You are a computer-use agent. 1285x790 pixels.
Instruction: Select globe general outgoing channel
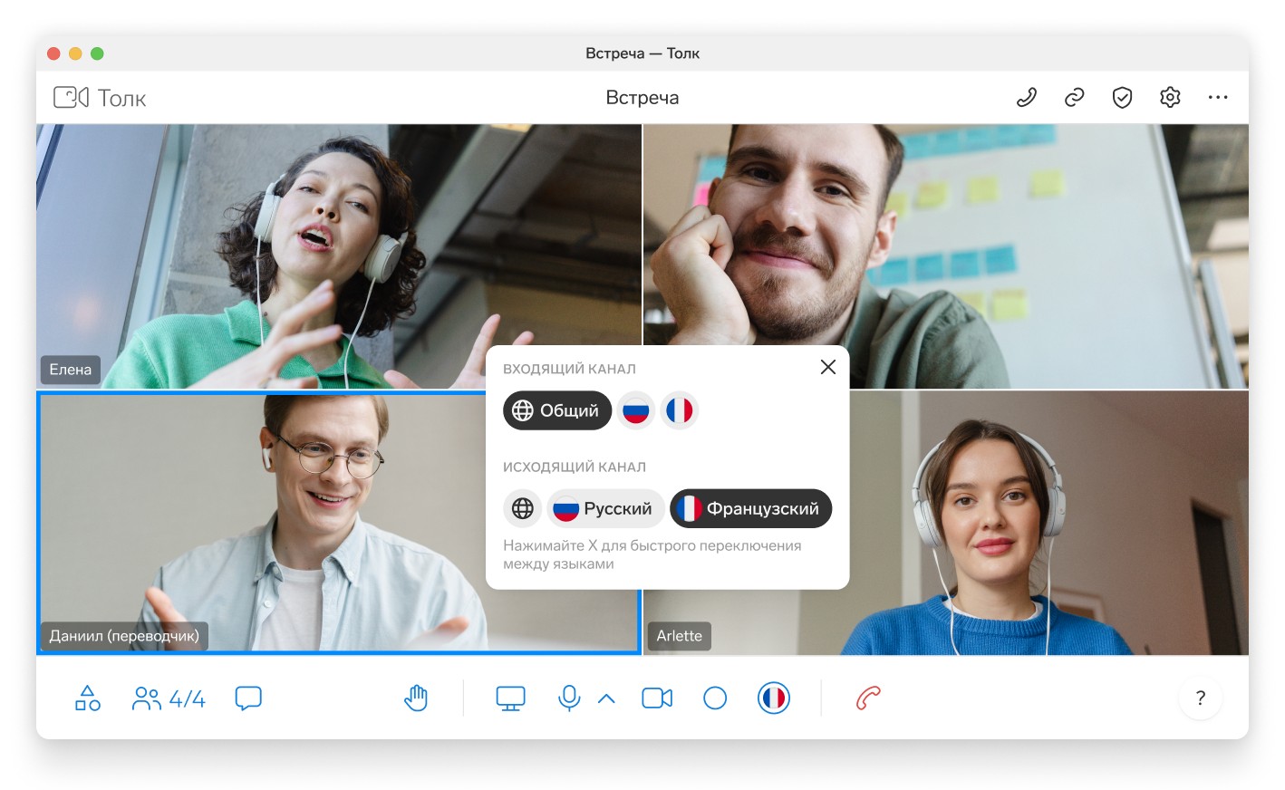[523, 508]
